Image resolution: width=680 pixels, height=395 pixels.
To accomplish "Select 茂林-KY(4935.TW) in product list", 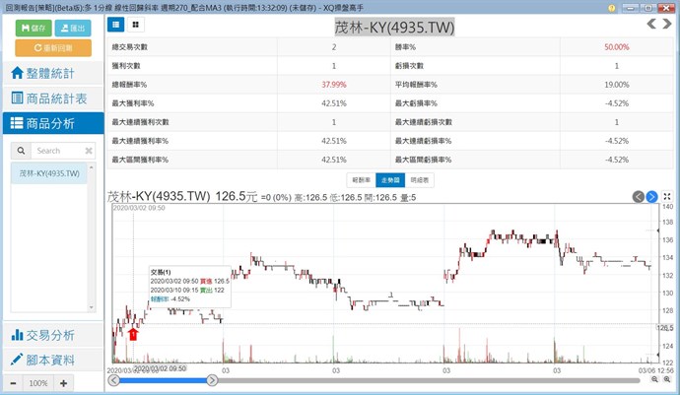I will [x=49, y=173].
